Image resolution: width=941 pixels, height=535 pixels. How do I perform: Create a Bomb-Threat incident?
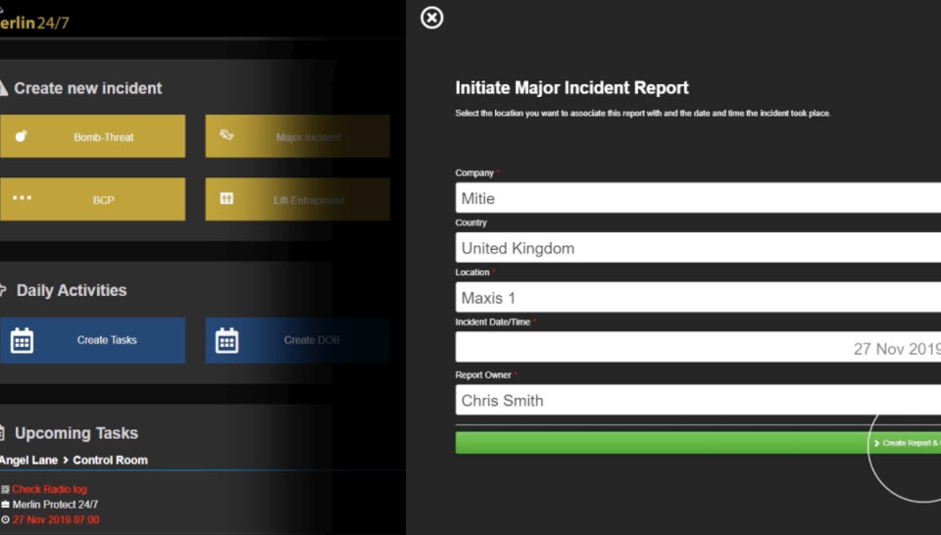tap(92, 136)
